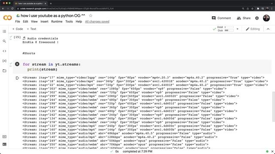This screenshot has height=154, width=275.
Task: Click the itag="140" audio stream row
Action: point(120,137)
